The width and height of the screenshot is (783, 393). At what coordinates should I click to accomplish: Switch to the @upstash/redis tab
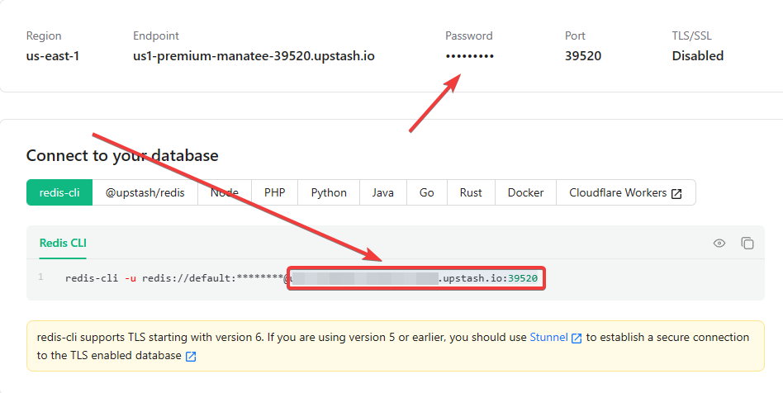pos(145,192)
